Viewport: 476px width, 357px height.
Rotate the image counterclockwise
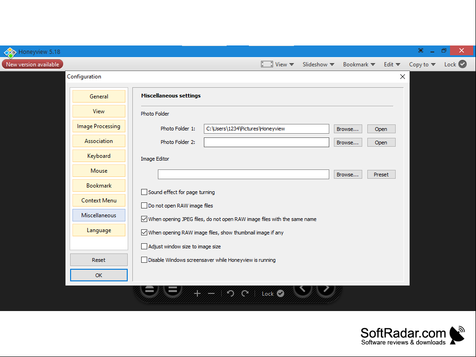230,293
